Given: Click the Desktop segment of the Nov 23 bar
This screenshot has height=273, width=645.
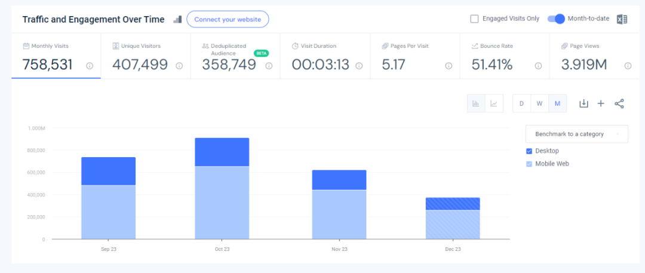Looking at the screenshot, I should 339,180.
